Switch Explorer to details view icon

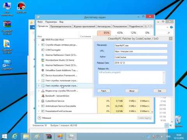pyautogui.click(x=167, y=125)
